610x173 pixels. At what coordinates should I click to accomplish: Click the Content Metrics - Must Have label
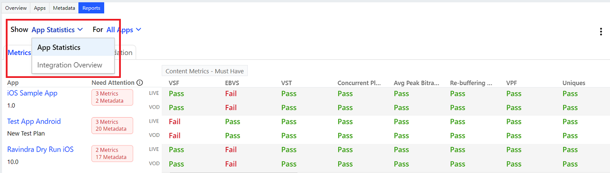(205, 71)
